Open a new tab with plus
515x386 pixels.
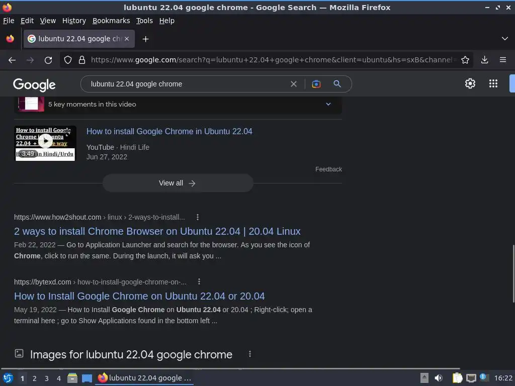(145, 39)
